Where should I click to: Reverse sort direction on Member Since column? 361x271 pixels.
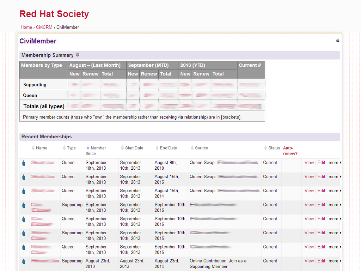87,148
